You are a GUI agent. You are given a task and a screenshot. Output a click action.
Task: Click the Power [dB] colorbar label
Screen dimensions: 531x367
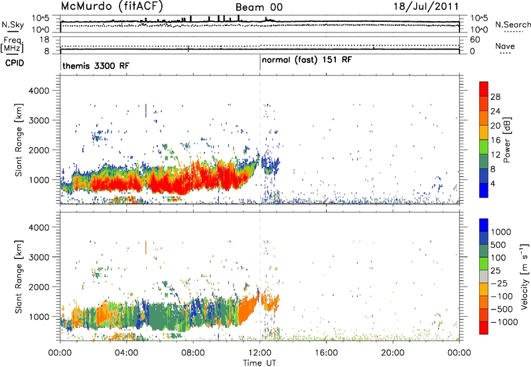[506, 140]
